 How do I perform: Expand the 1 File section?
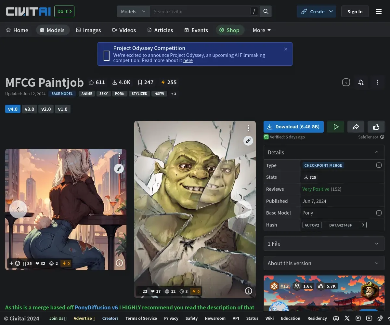pyautogui.click(x=324, y=244)
